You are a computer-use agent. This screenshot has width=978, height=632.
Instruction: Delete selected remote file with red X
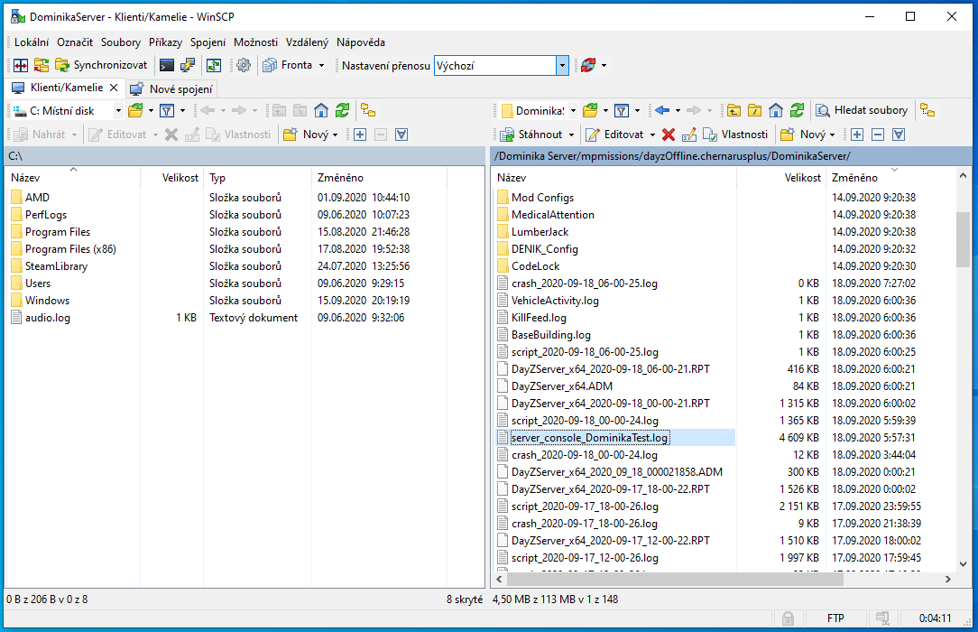[x=669, y=135]
